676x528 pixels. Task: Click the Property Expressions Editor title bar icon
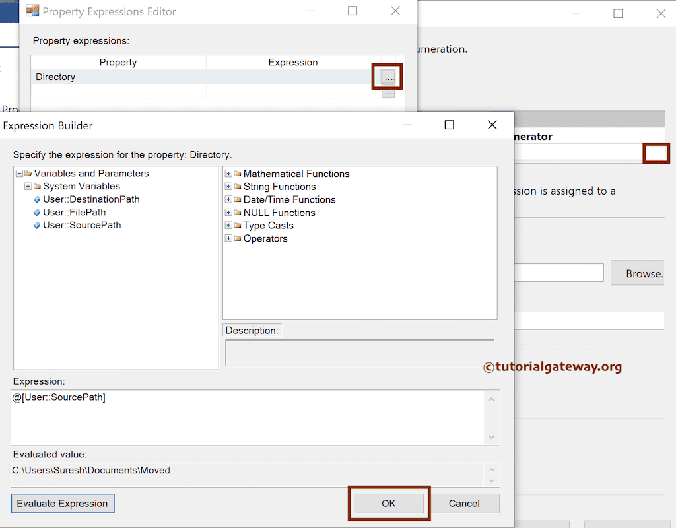(32, 11)
